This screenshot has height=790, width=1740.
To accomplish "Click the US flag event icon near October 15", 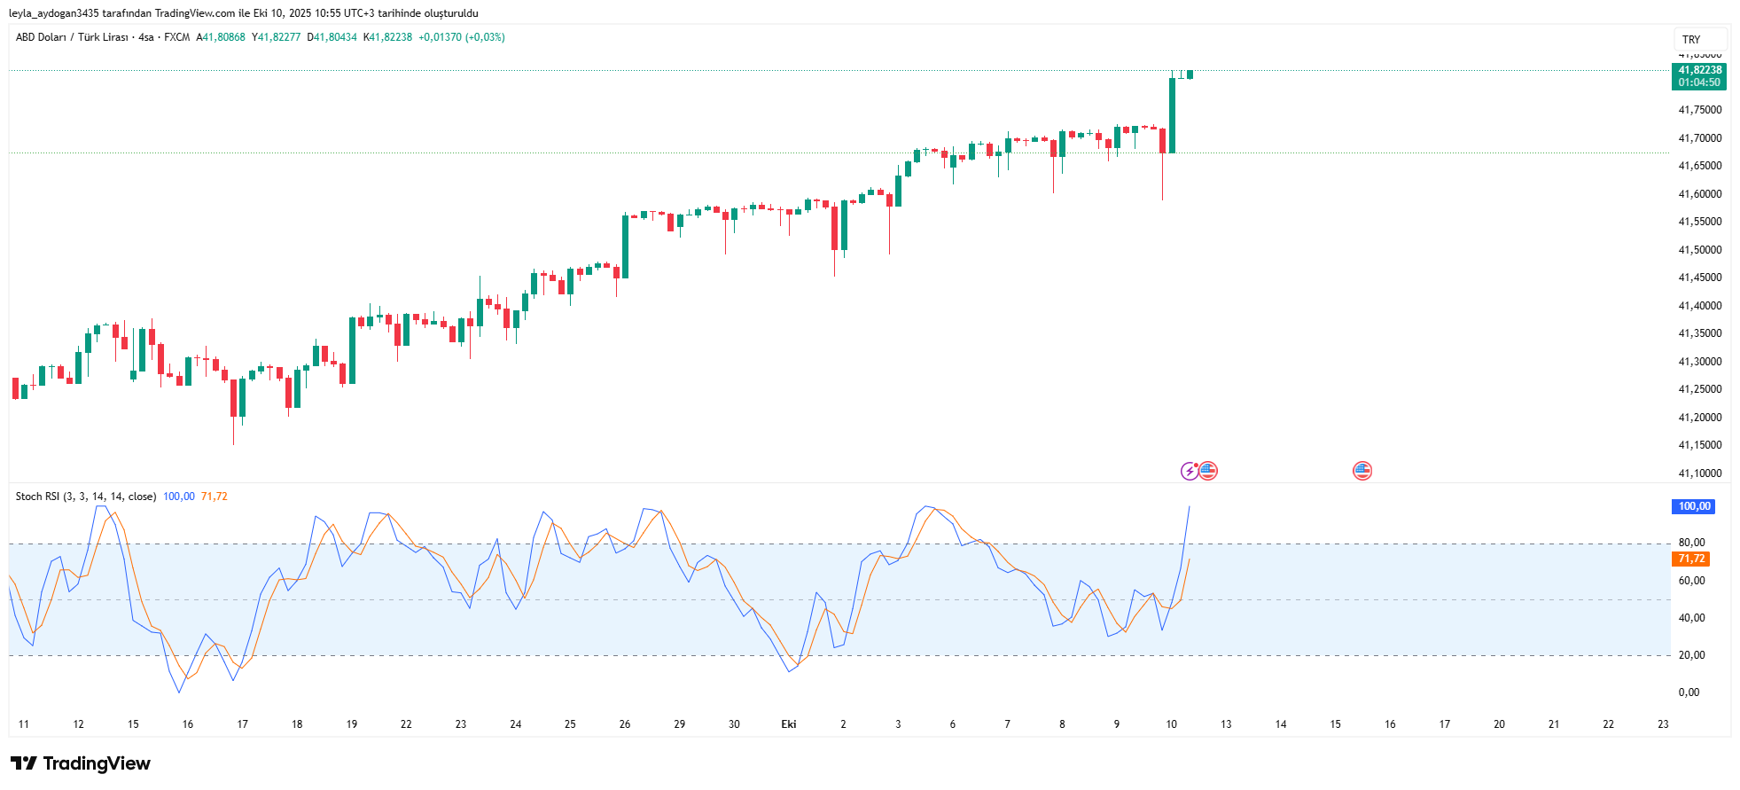I will [x=1362, y=471].
